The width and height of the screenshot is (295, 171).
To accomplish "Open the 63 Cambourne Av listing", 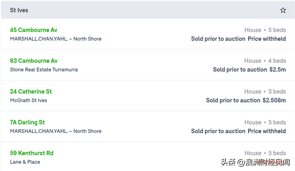I will click(34, 61).
